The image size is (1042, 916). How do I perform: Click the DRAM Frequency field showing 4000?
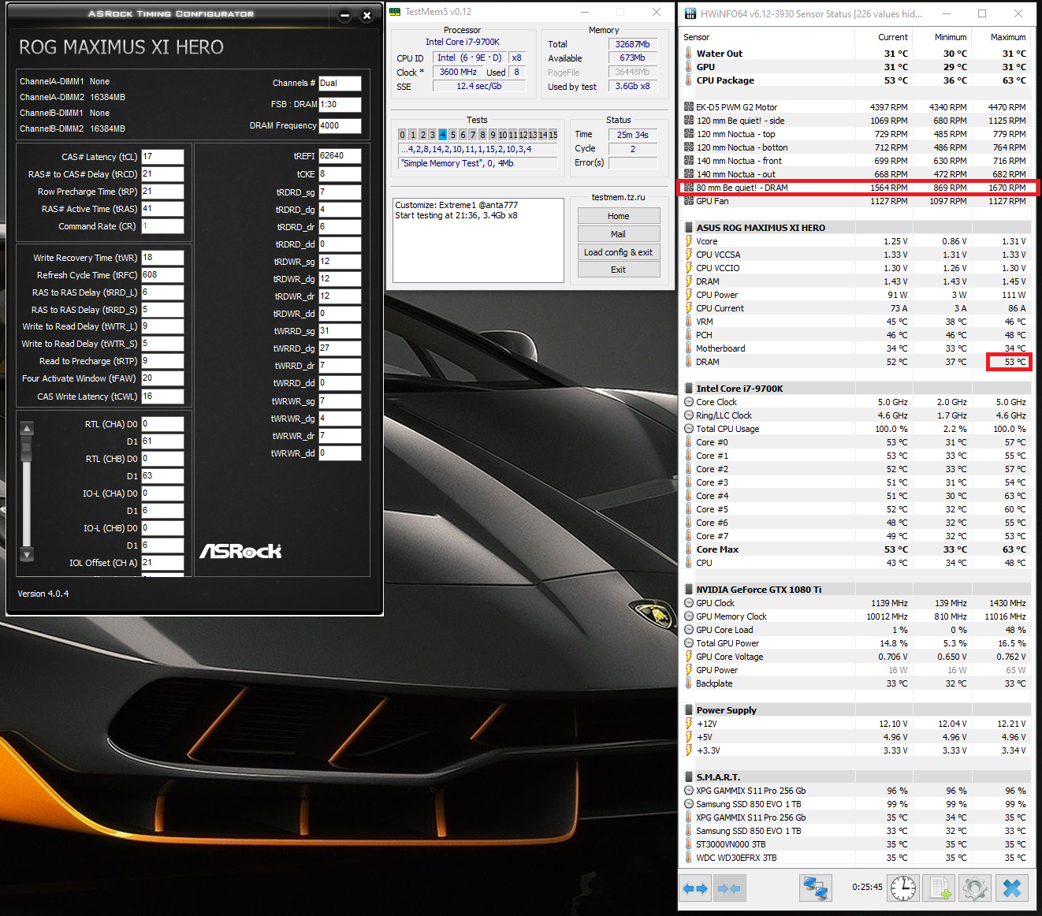click(340, 125)
